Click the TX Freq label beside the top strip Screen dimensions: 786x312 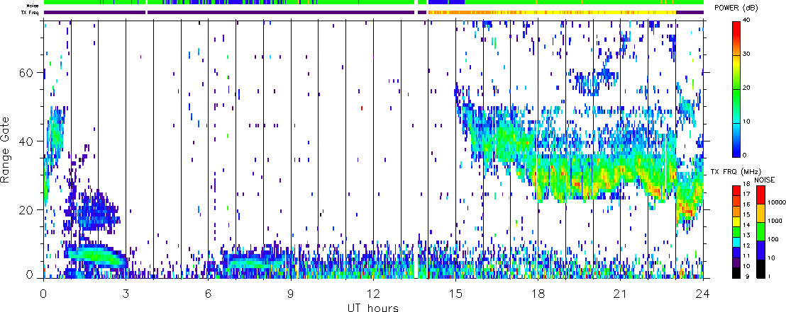[31, 12]
